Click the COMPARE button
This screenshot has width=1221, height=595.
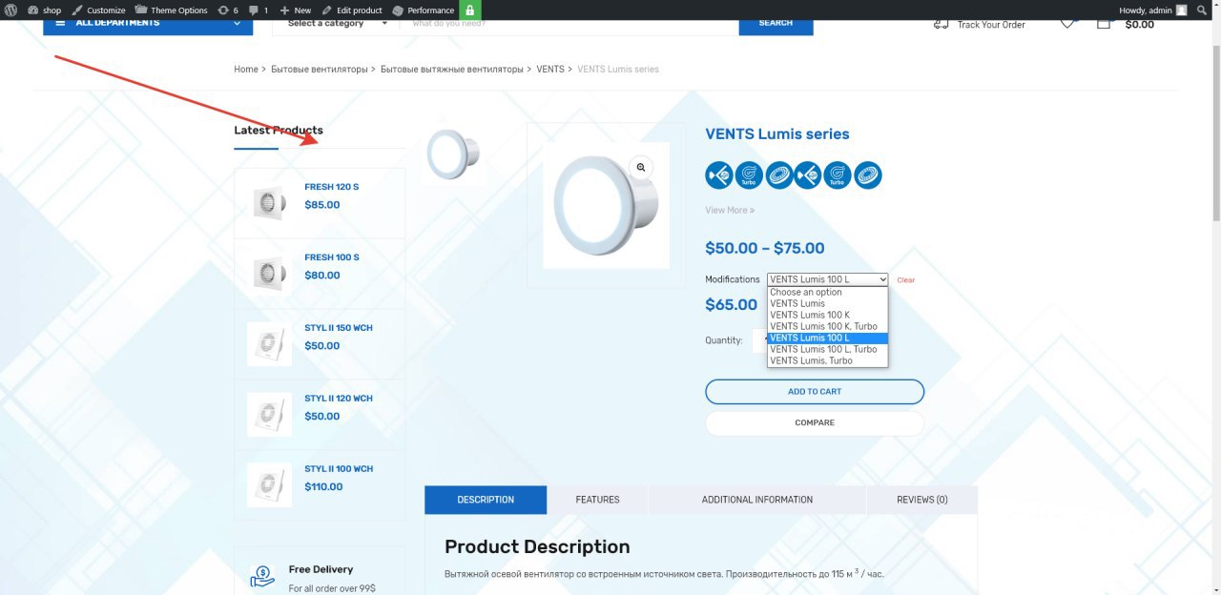click(x=815, y=423)
